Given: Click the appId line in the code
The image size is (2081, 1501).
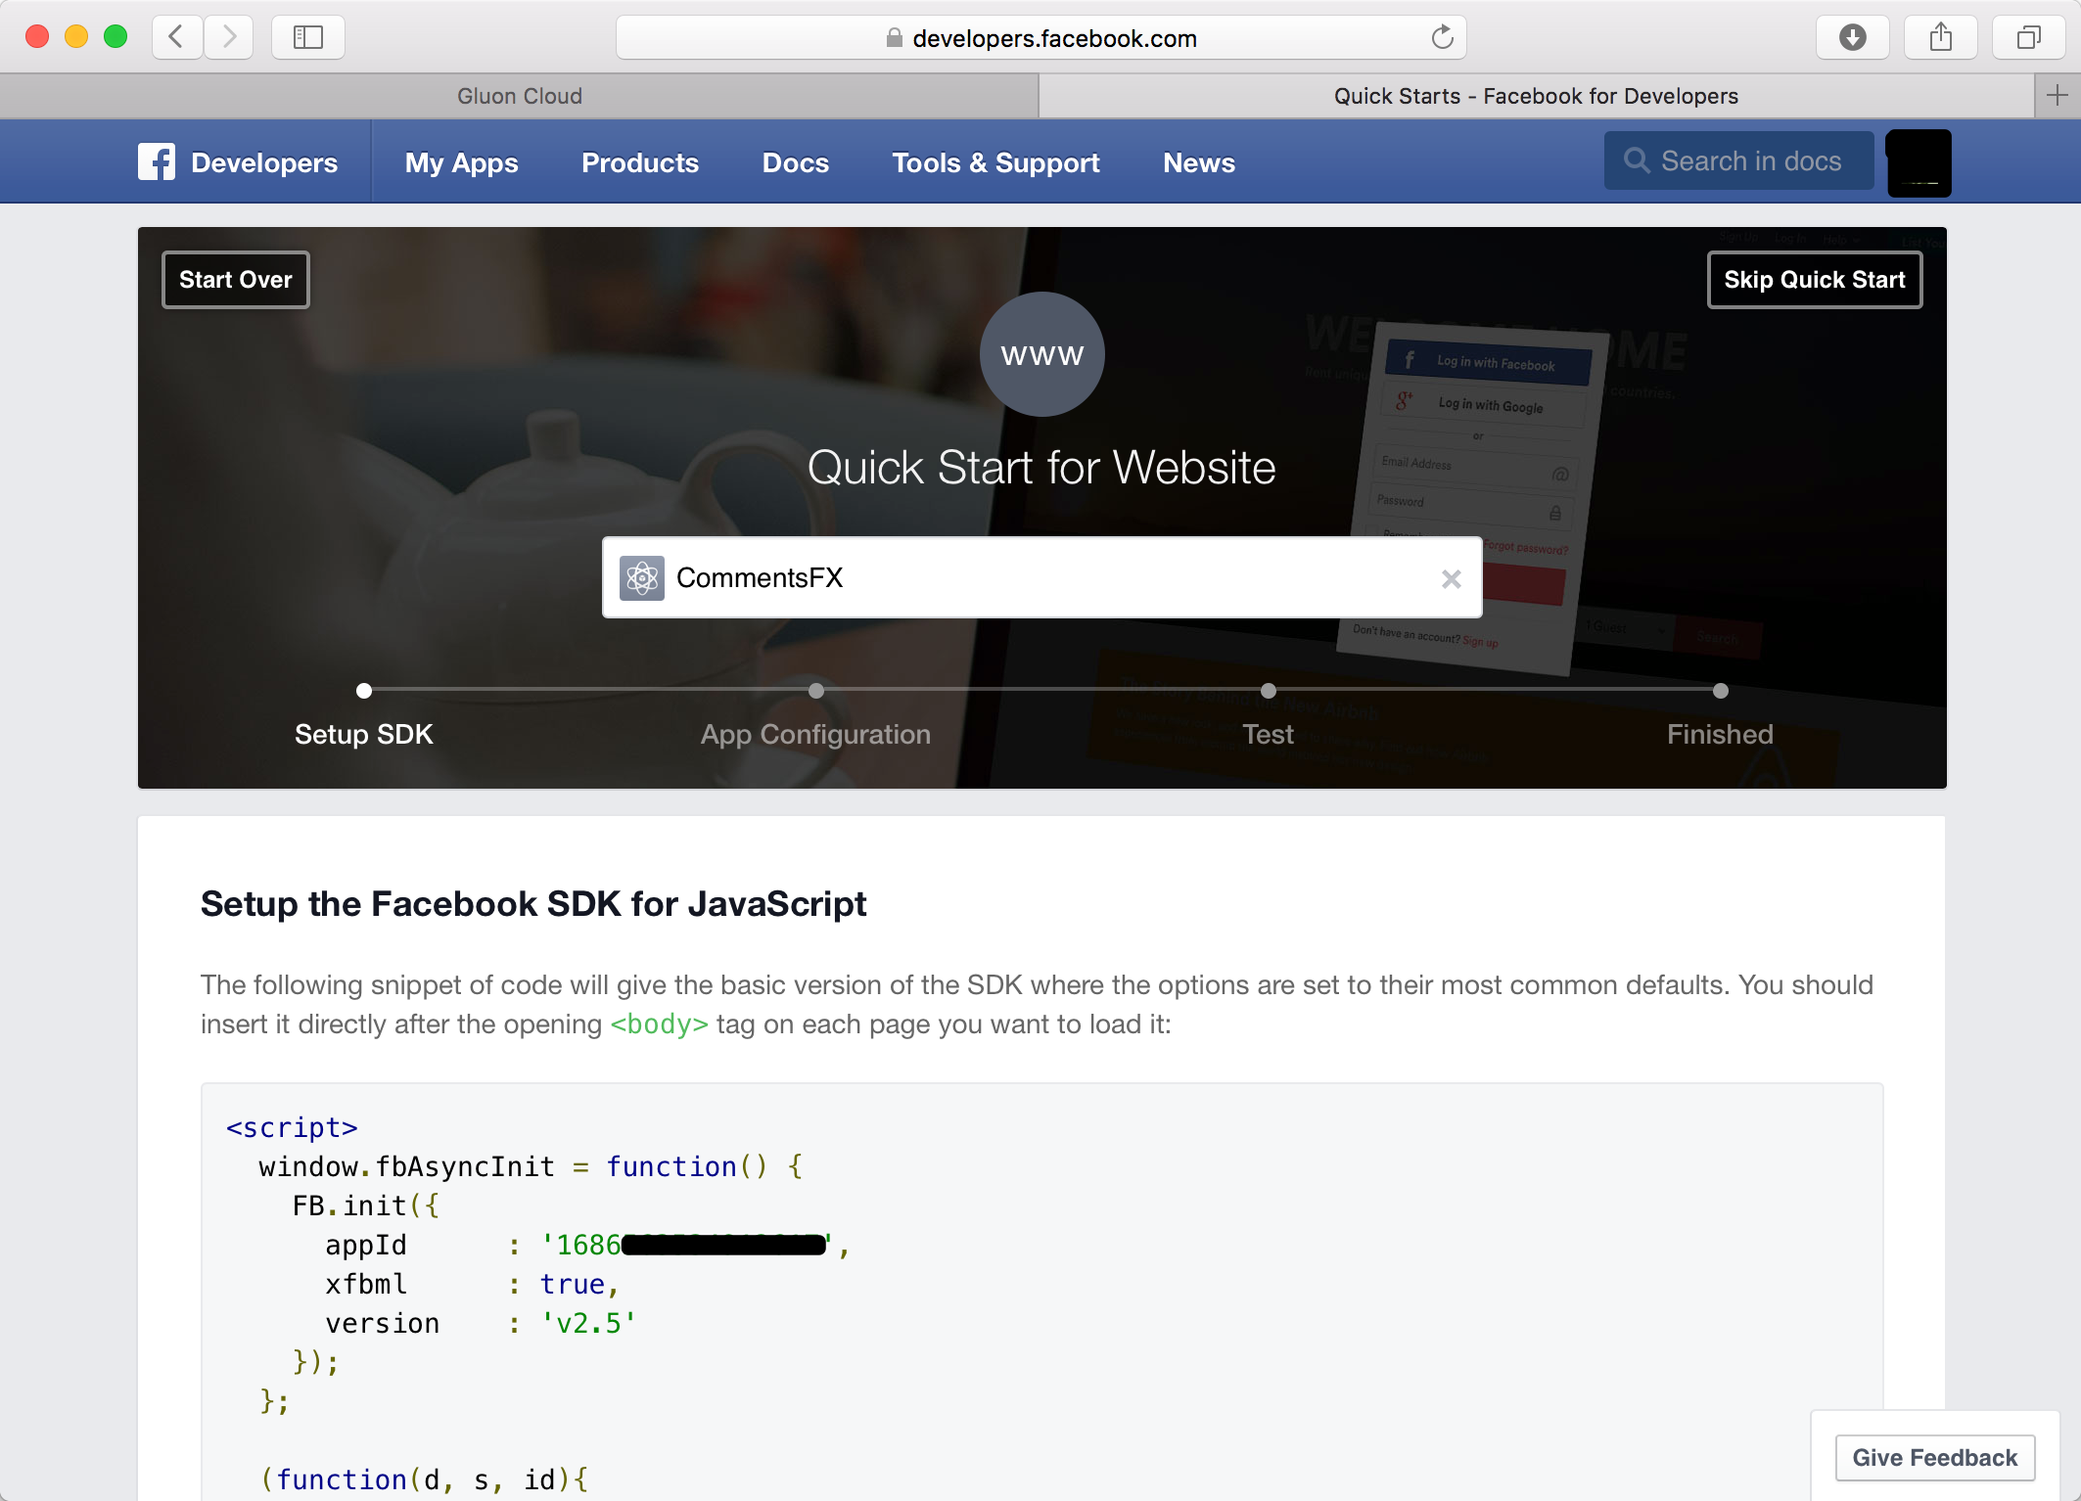Looking at the screenshot, I should pos(587,1245).
